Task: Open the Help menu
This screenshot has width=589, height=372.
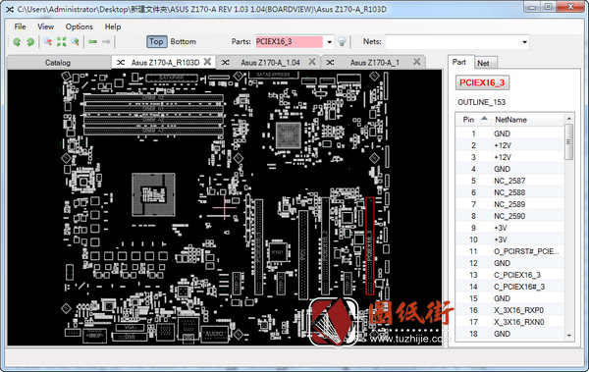Action: (x=113, y=27)
